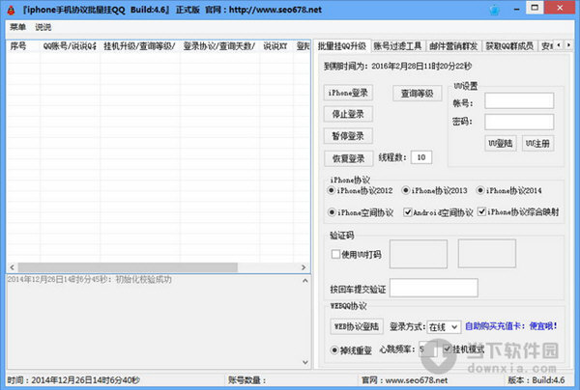Click the status bar 官网 www.seo678.net entry
This screenshot has height=390, width=580.
click(x=405, y=380)
